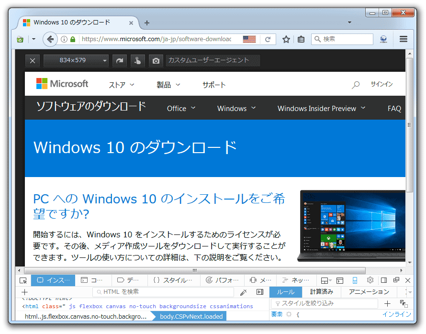Grab a color with the eyedropper
426x334 pixels.
pyautogui.click(x=244, y=292)
